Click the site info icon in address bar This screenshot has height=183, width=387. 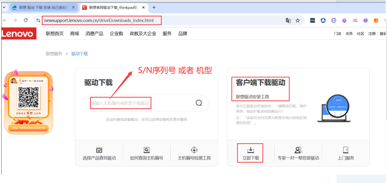pyautogui.click(x=38, y=20)
